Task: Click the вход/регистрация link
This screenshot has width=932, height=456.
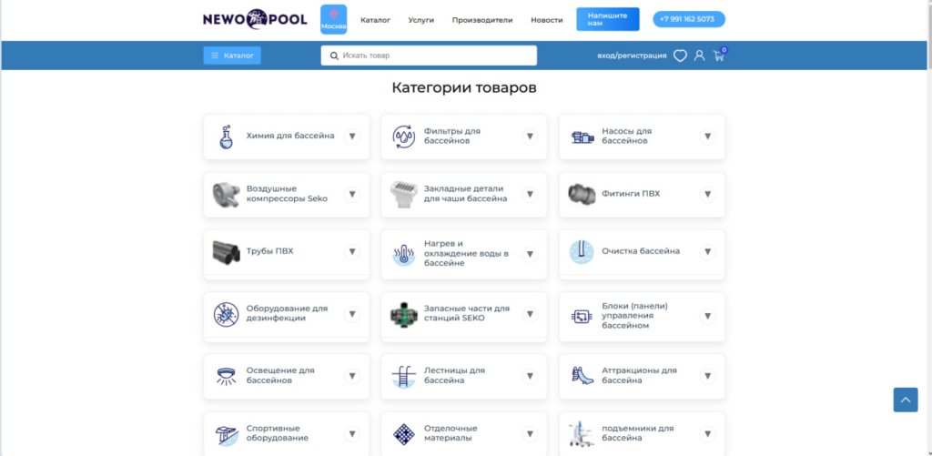Action: pos(632,56)
